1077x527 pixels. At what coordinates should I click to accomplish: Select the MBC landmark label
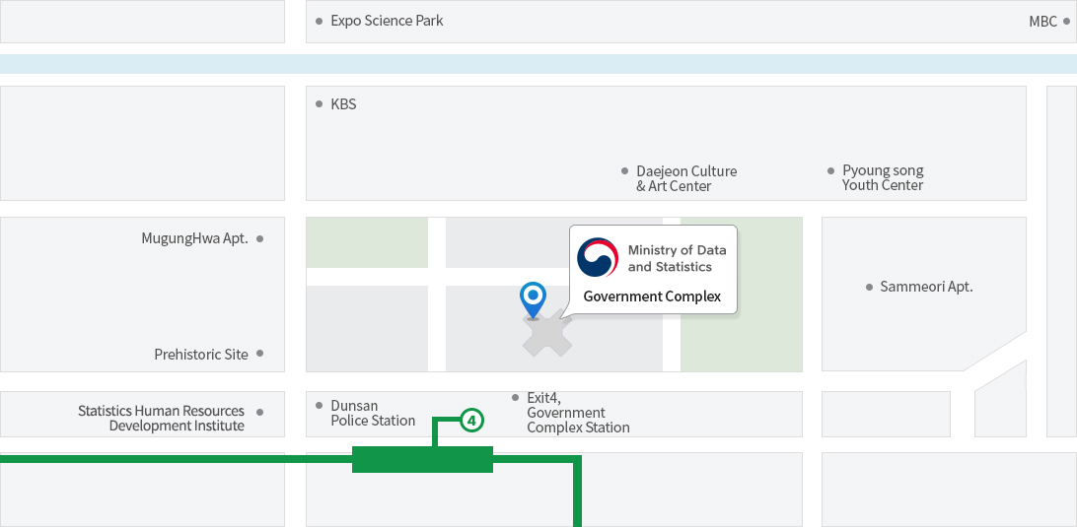click(x=1042, y=21)
